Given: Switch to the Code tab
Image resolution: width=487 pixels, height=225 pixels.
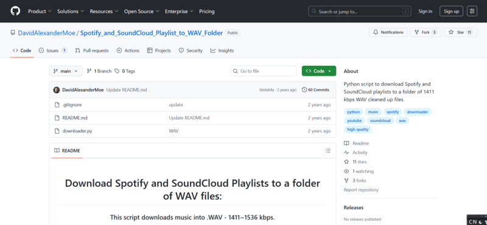Looking at the screenshot, I should 22,51.
